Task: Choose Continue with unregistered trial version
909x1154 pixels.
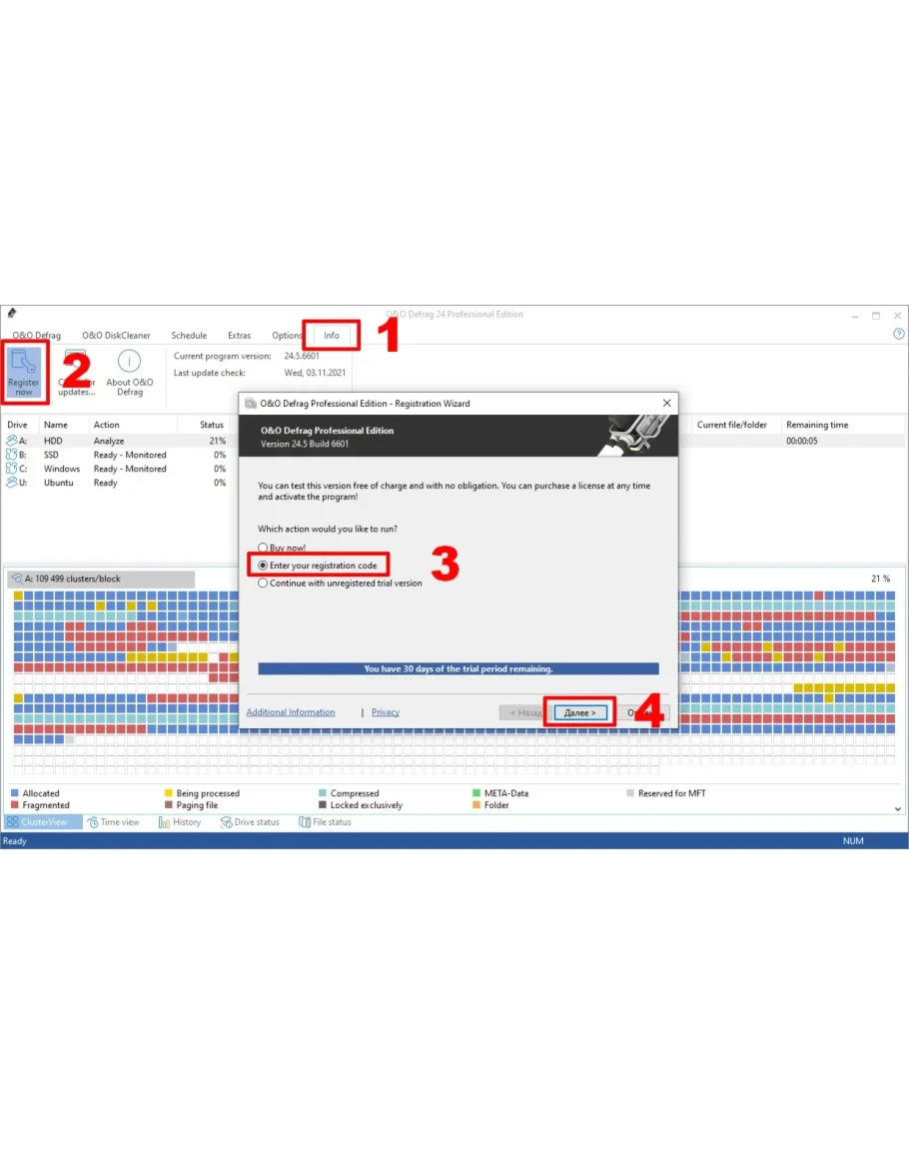Action: click(x=263, y=583)
